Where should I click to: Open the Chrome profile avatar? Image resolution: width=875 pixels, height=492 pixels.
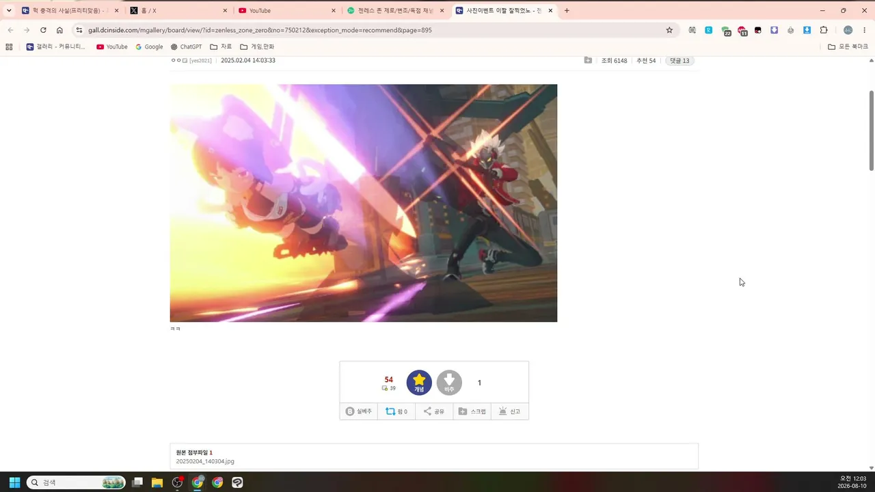[848, 30]
